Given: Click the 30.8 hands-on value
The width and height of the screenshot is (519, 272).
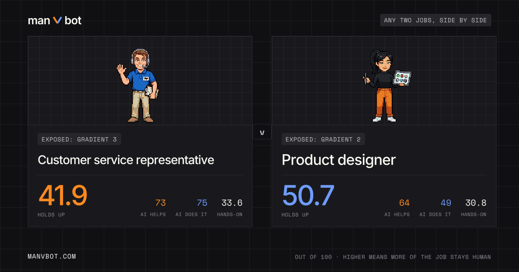Looking at the screenshot, I should click(476, 203).
